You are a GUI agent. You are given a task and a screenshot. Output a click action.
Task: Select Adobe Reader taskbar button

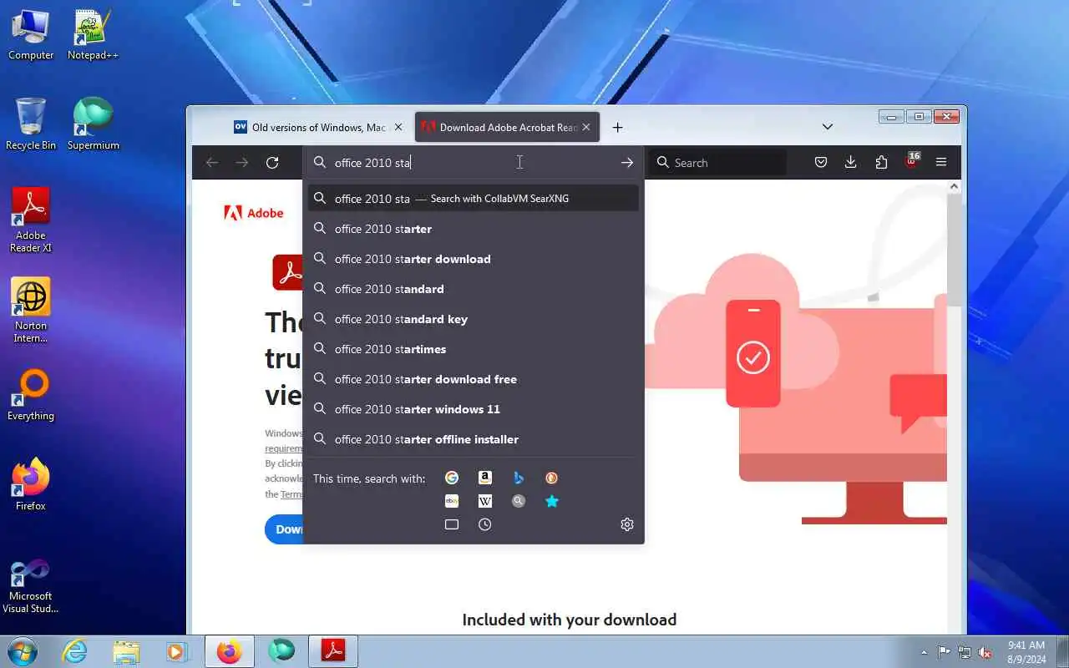tap(334, 651)
